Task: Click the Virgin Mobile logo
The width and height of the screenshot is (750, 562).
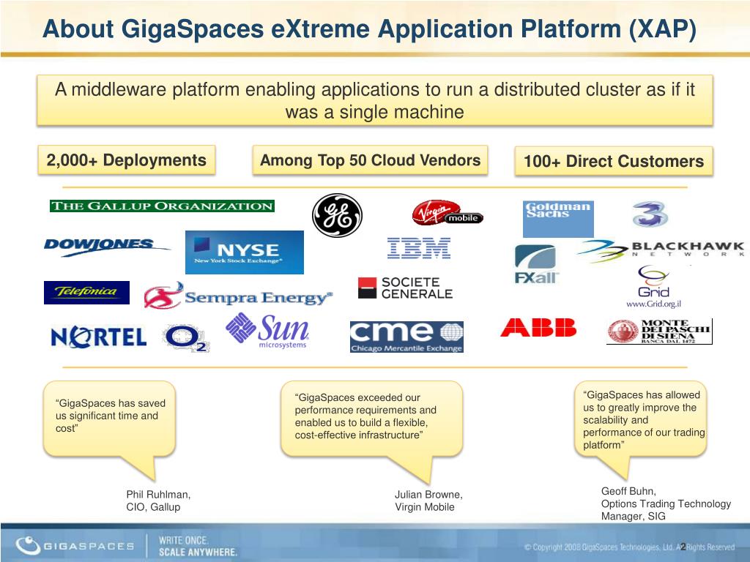Action: 448,213
